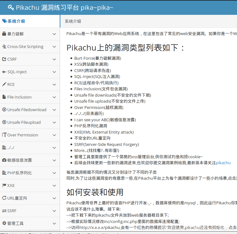Click the refresh icon beside URL重定向
This screenshot has width=237, height=234.
tap(4, 198)
